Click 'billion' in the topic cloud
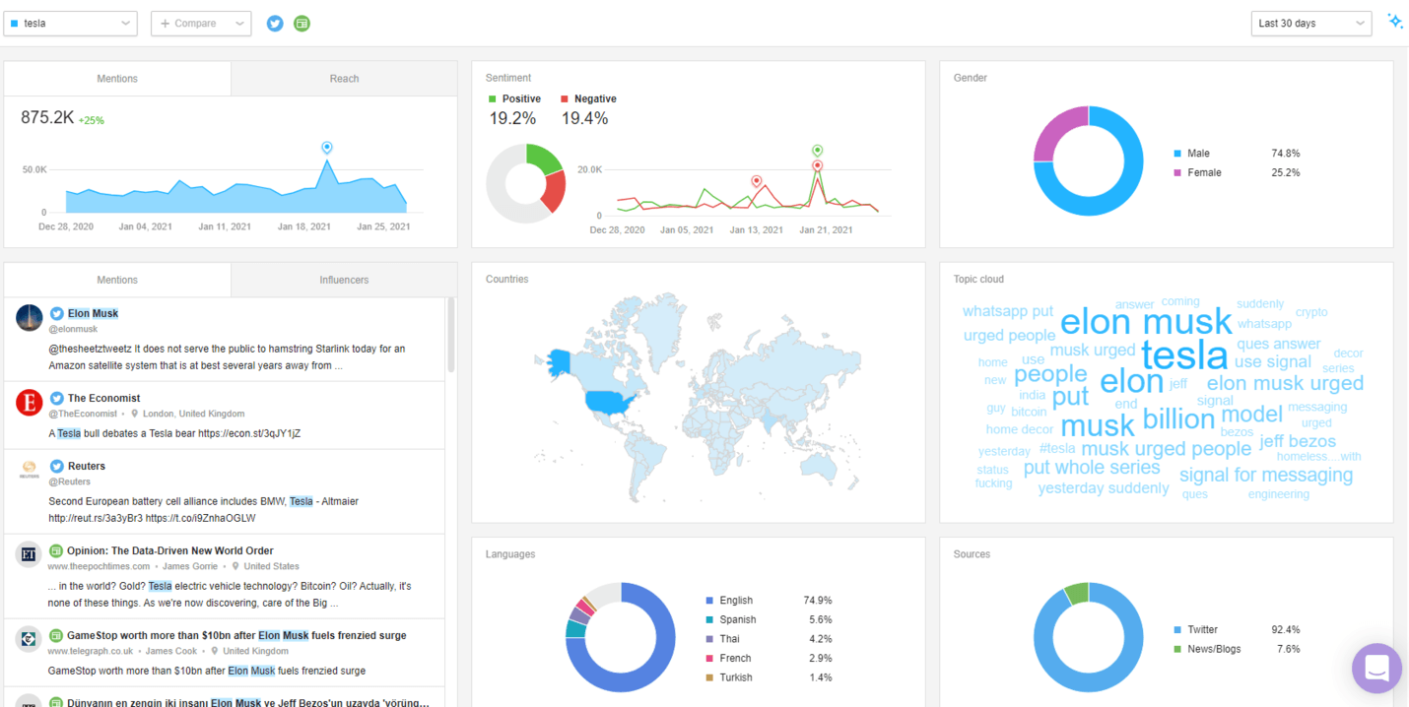 (x=1178, y=419)
